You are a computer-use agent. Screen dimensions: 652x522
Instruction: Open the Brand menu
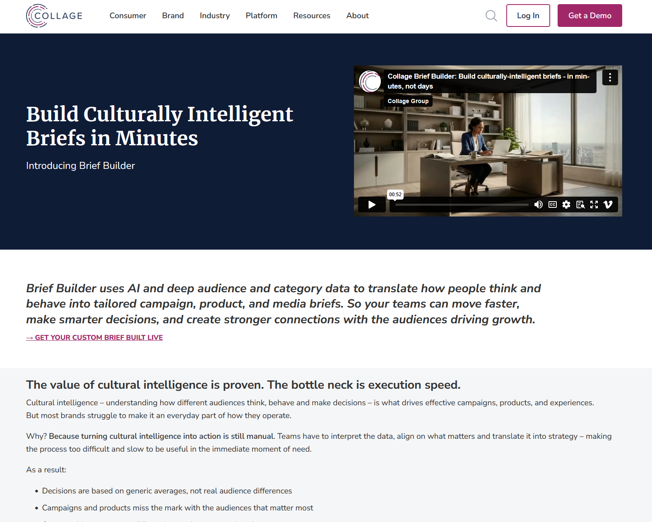tap(173, 16)
